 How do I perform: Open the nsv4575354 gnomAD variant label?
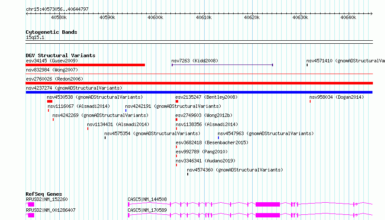coord(152,133)
